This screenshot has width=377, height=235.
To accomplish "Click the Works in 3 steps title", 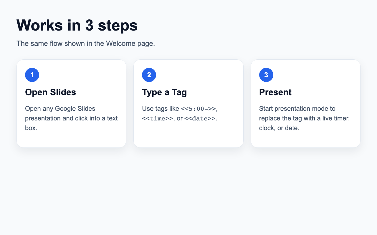I will click(x=77, y=25).
